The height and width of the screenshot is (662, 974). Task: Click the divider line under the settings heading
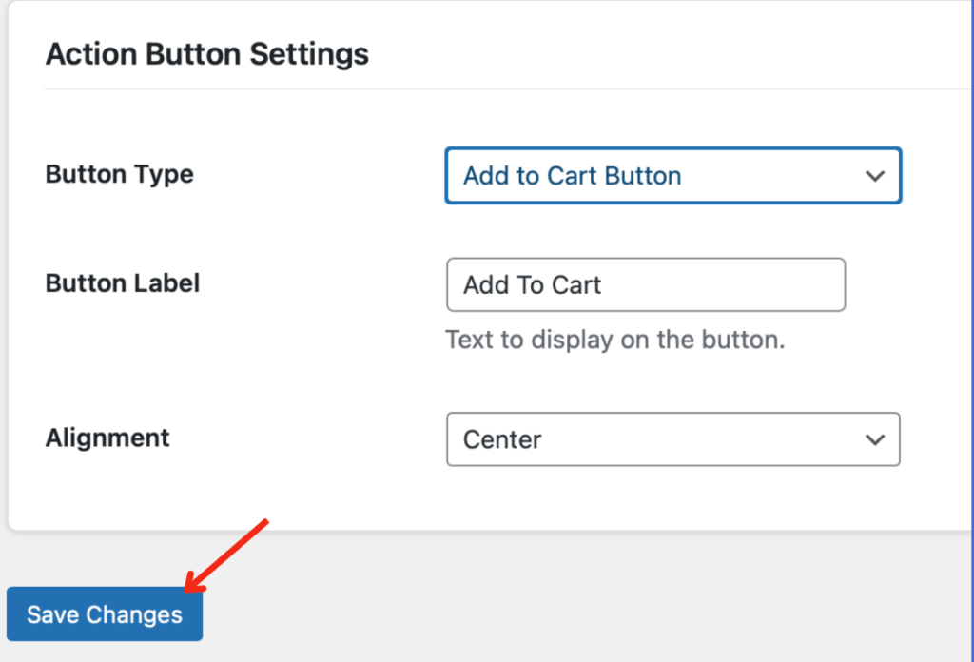[476, 89]
